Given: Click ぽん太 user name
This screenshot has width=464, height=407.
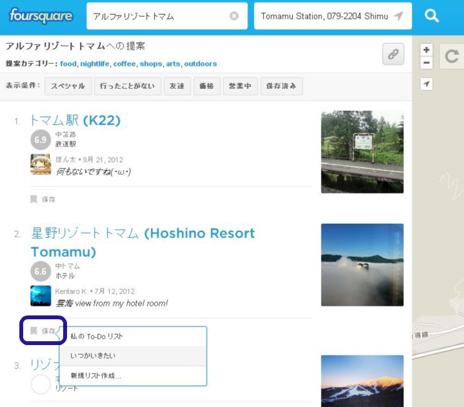Looking at the screenshot, I should [x=66, y=160].
